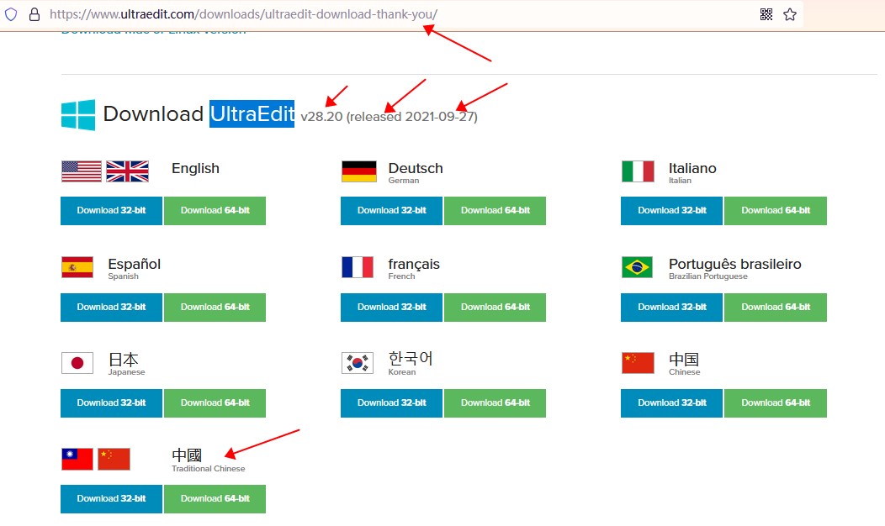
Task: Click the 日本 language label
Action: (124, 359)
